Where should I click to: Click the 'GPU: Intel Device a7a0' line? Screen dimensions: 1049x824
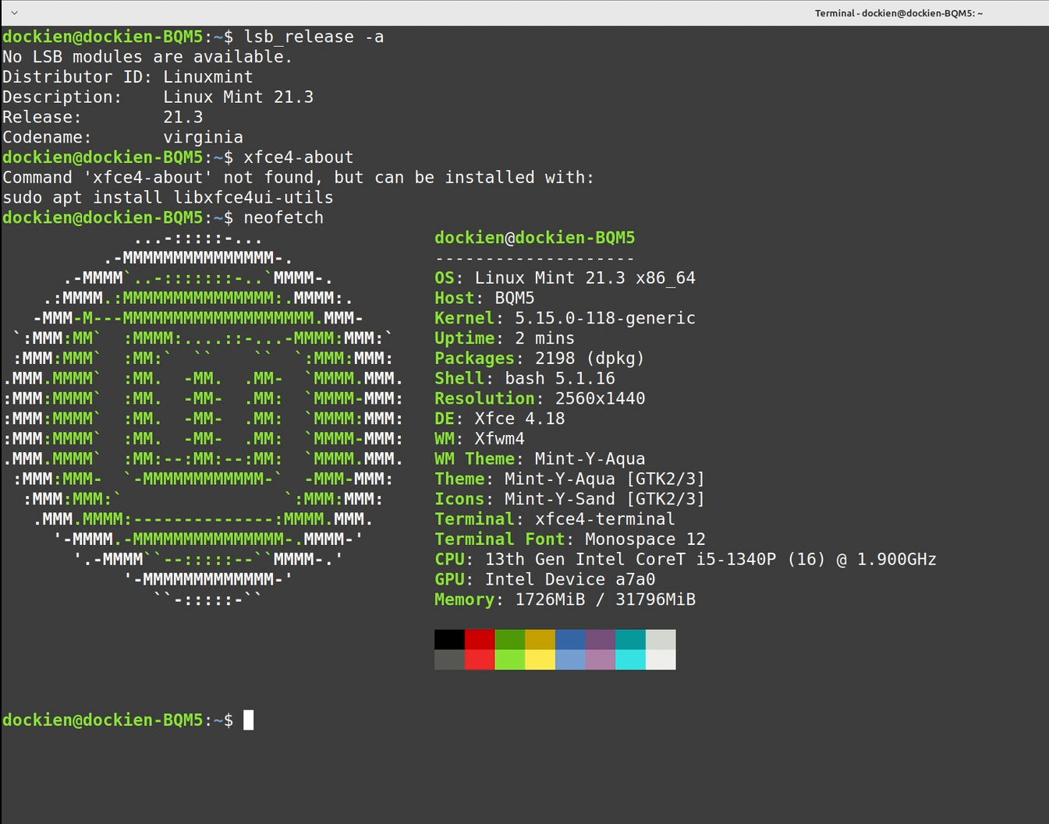pyautogui.click(x=545, y=580)
